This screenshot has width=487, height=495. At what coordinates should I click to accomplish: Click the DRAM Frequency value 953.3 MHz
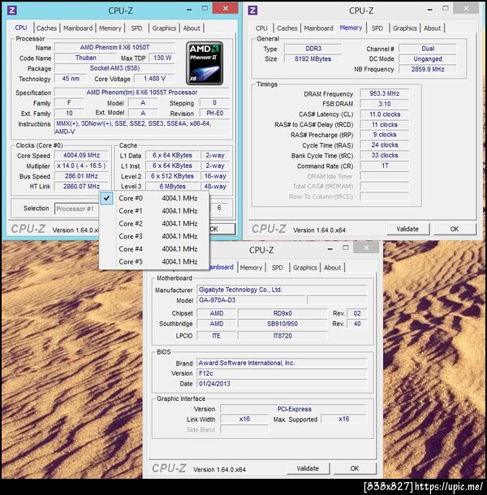(385, 93)
